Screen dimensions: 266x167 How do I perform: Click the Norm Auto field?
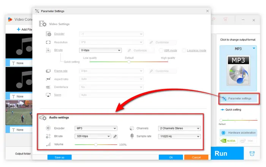coord(111,95)
